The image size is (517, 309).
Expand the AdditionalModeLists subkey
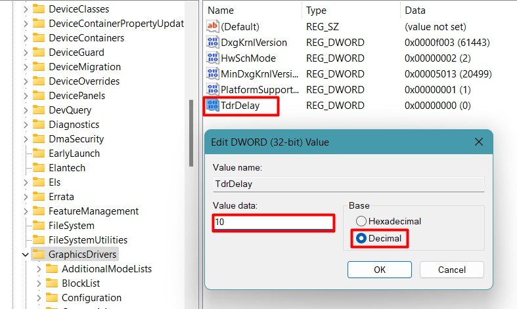pyautogui.click(x=39, y=269)
